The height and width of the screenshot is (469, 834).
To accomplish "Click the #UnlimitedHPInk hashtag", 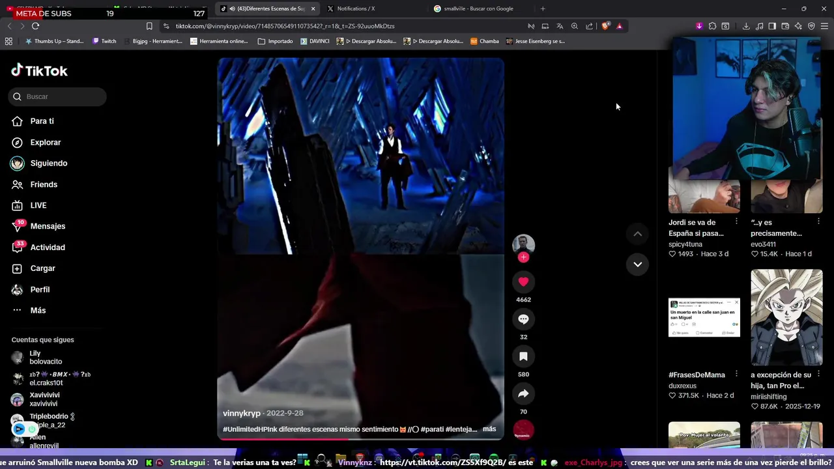I will coord(250,429).
